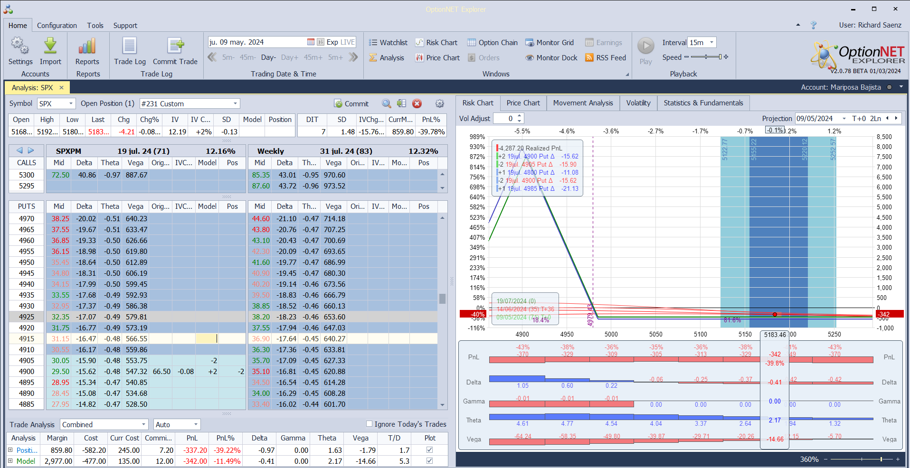Open the Reports bar chart icon
910x468 pixels.
(87, 46)
